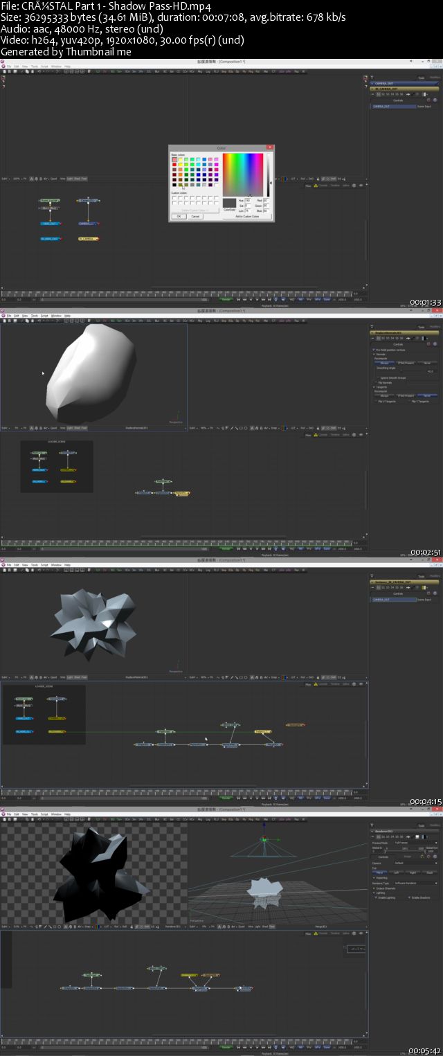Viewport: 443px width, 1056px height.
Task: Open Script menu in the 00:02:51 frame
Action: pyautogui.click(x=44, y=315)
